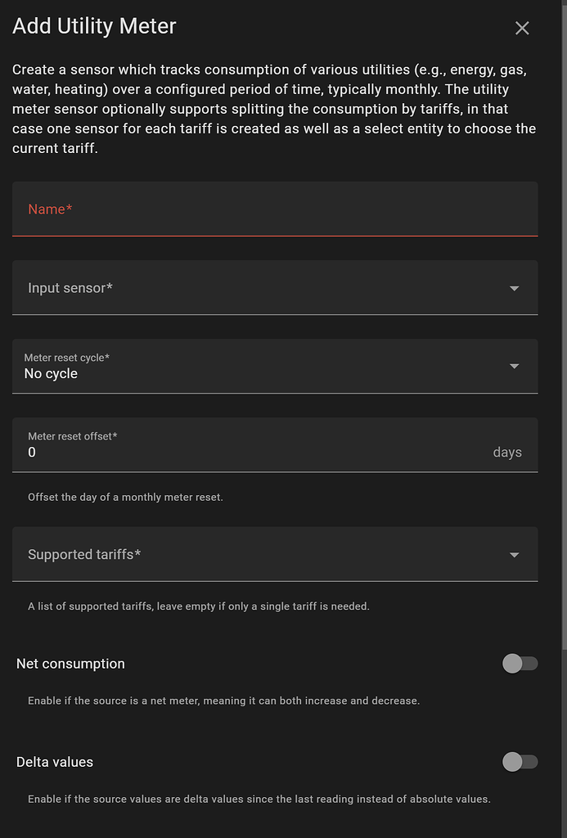Toggle Net consumption for net metering
The height and width of the screenshot is (838, 567).
(x=520, y=664)
